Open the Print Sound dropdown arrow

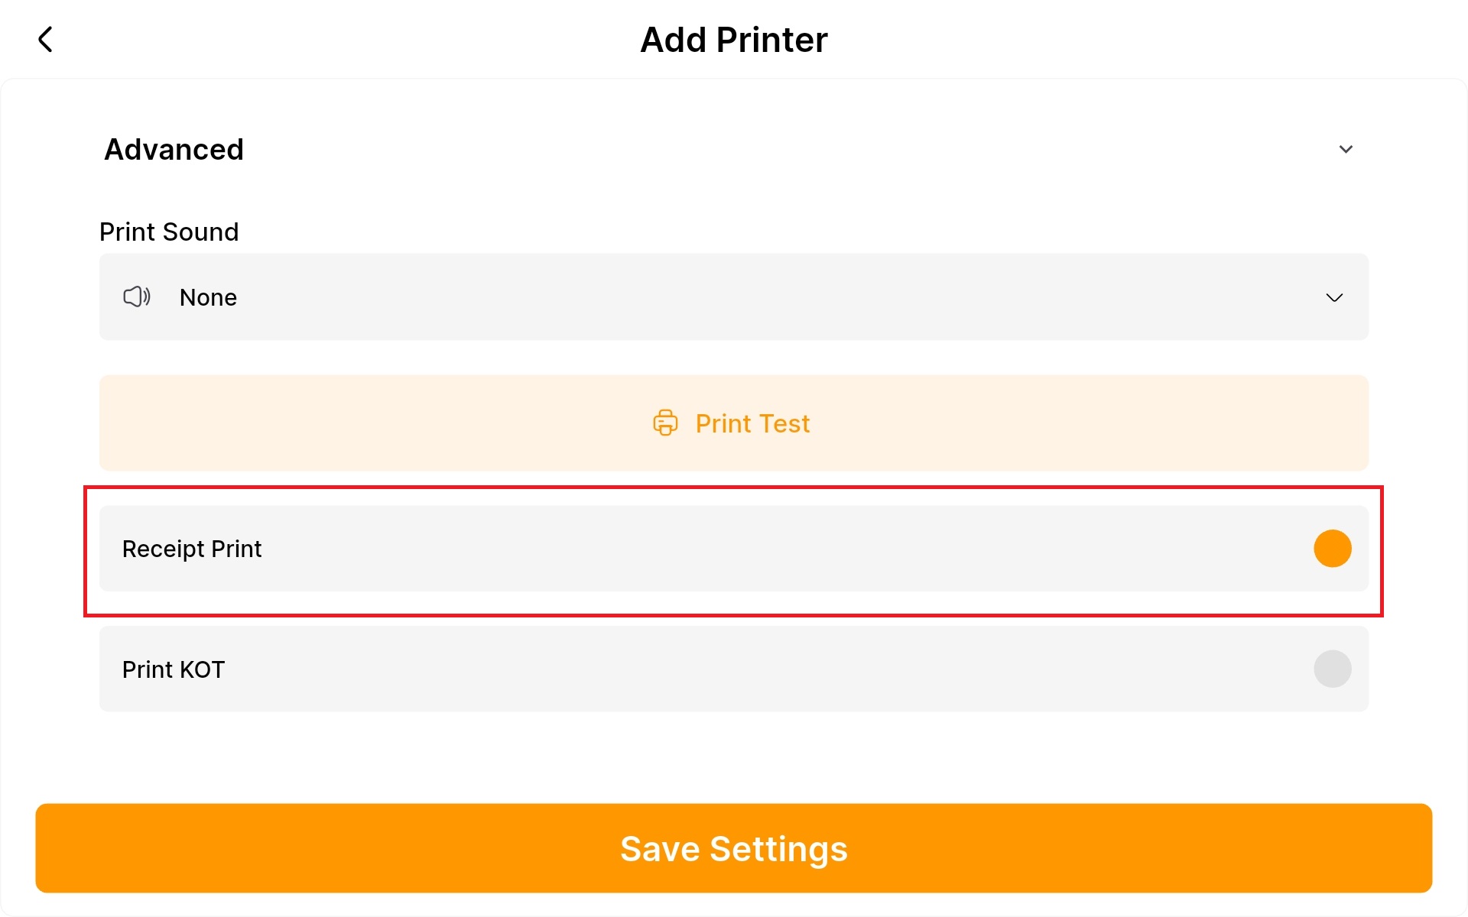tap(1334, 297)
